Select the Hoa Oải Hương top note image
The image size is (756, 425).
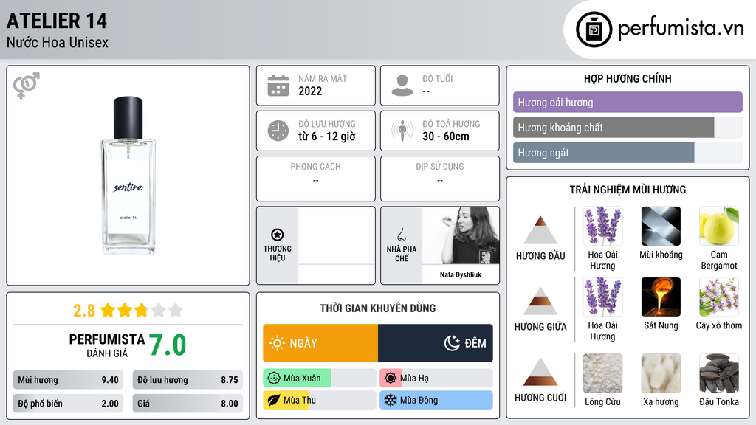602,226
